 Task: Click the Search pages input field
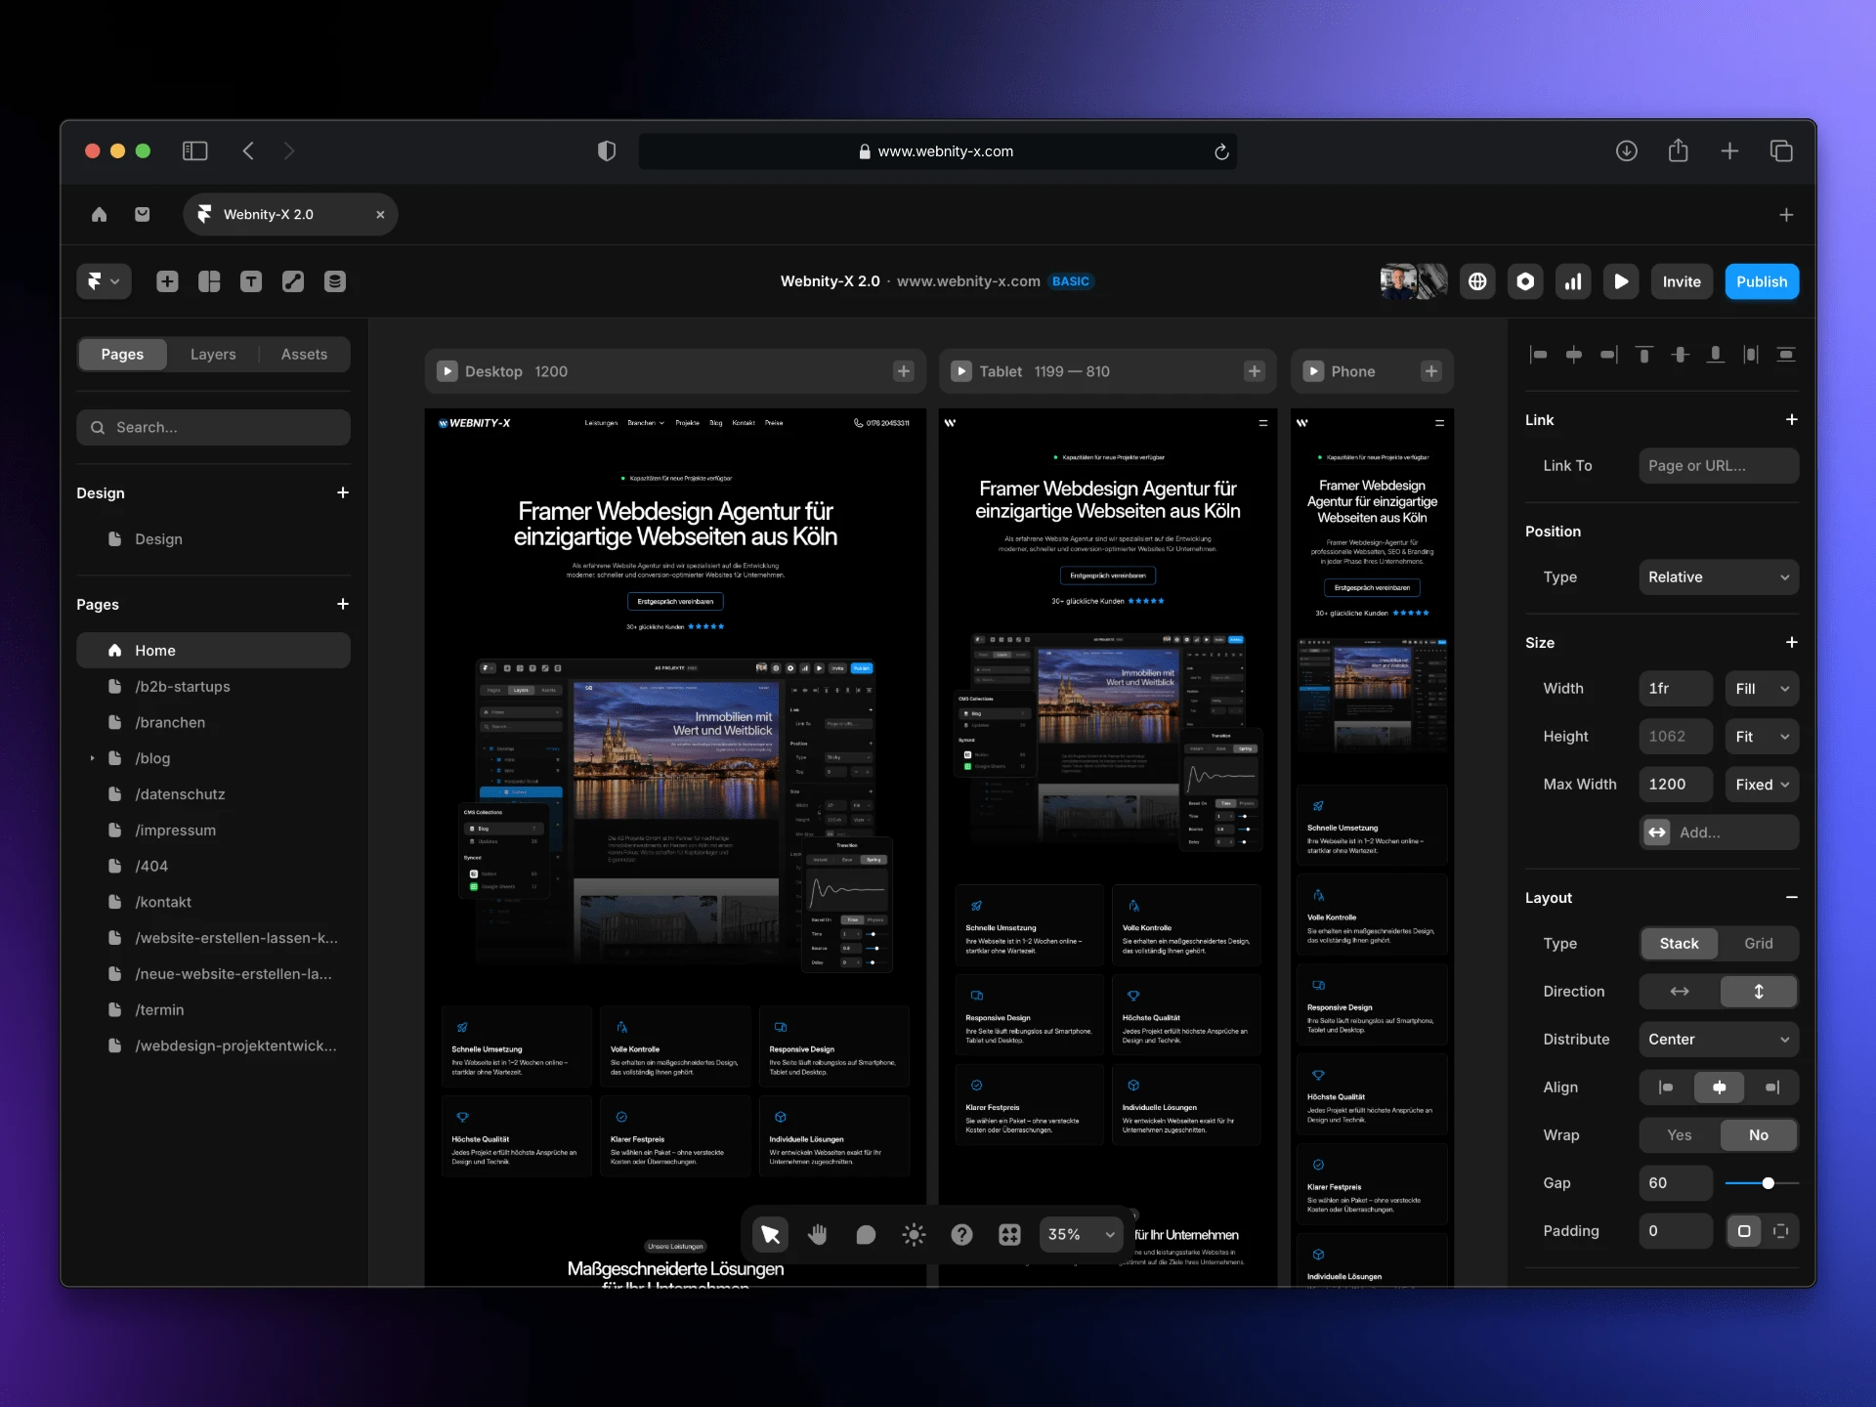click(x=213, y=427)
